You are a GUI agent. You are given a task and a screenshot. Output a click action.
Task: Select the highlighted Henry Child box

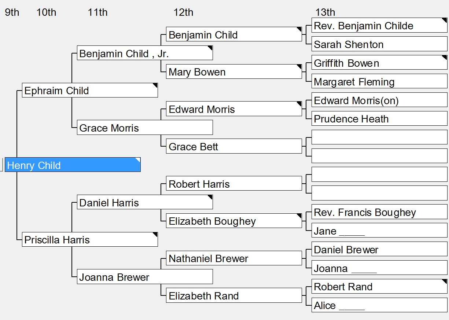[73, 165]
